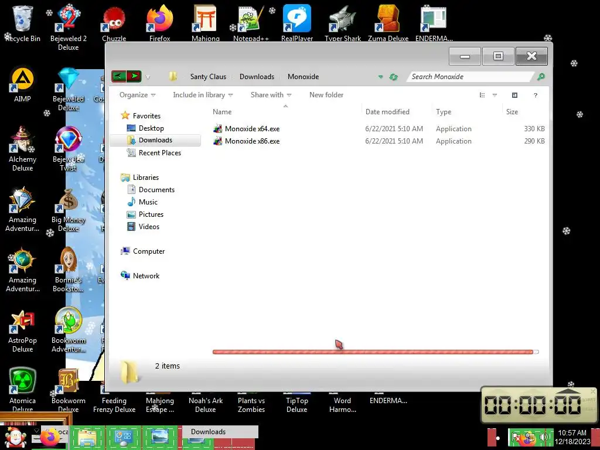Open taskbar clock showing 10:57 AM
The width and height of the screenshot is (600, 450).
pos(572,437)
